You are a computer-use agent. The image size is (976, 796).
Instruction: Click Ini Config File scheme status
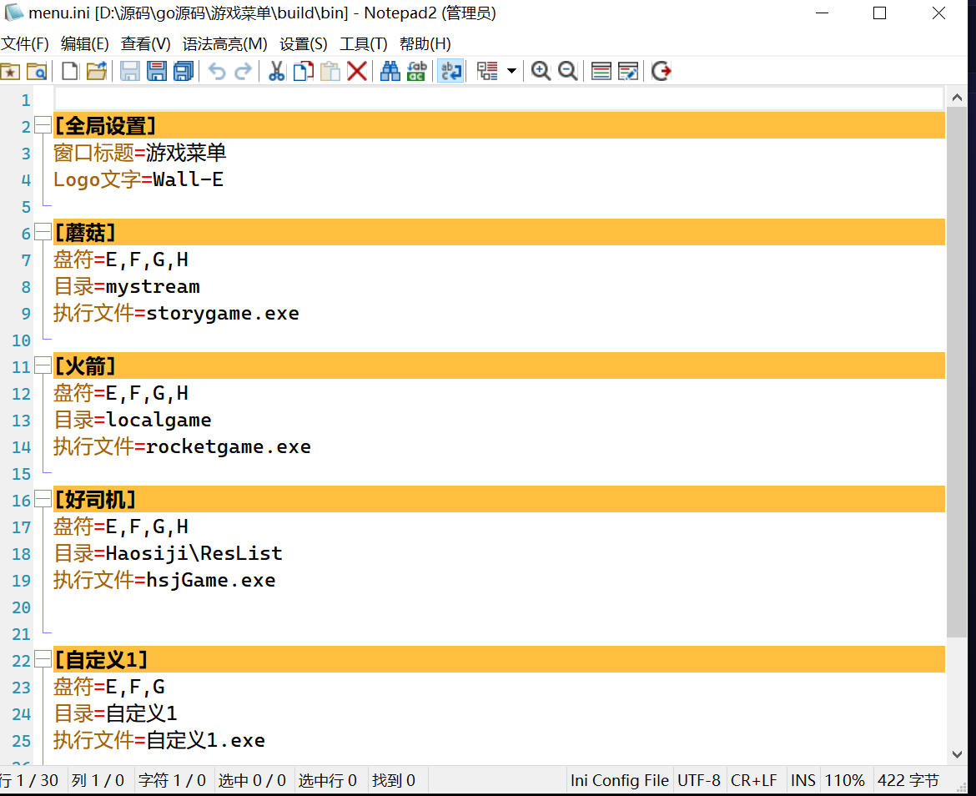(x=619, y=780)
